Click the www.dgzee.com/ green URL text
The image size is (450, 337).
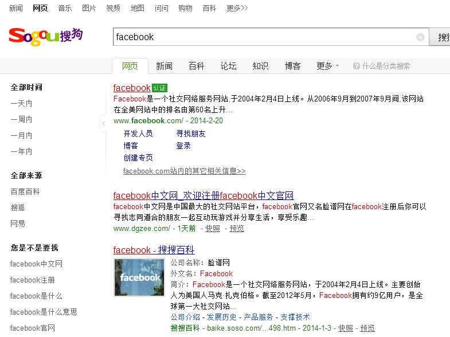pos(142,229)
